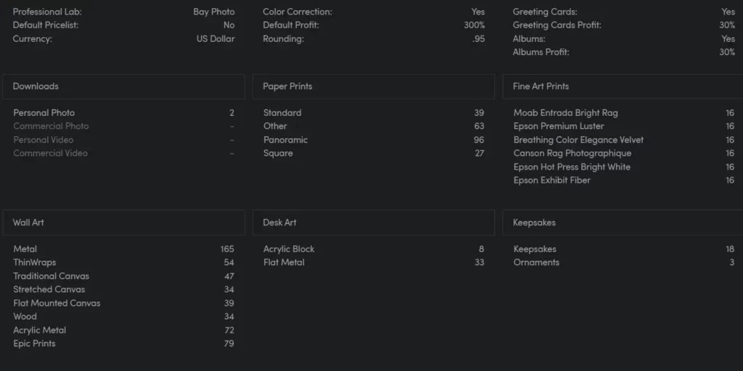The height and width of the screenshot is (371, 743).
Task: Click the Bay Photo professional lab value
Action: point(214,12)
